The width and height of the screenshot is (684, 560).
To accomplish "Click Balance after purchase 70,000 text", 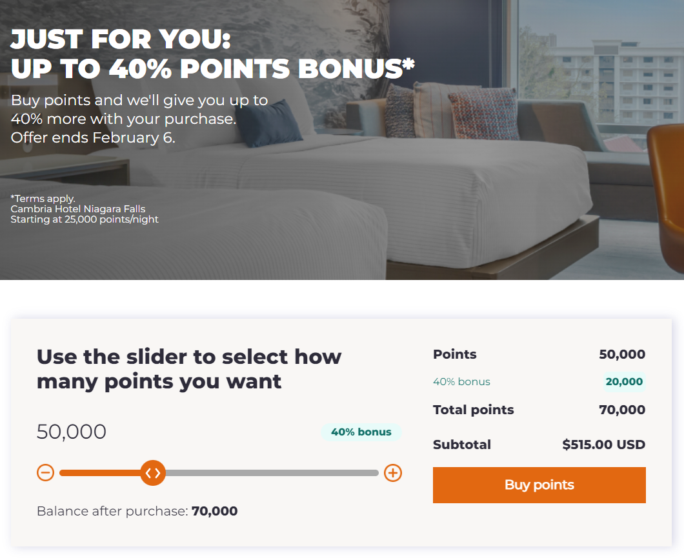I will [137, 511].
